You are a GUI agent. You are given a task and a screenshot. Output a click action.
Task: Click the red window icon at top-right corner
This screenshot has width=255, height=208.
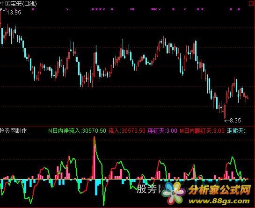(x=252, y=3)
